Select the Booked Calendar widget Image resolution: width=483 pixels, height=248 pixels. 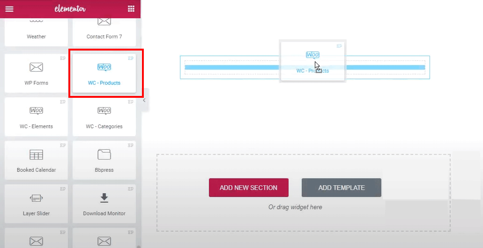(x=37, y=160)
